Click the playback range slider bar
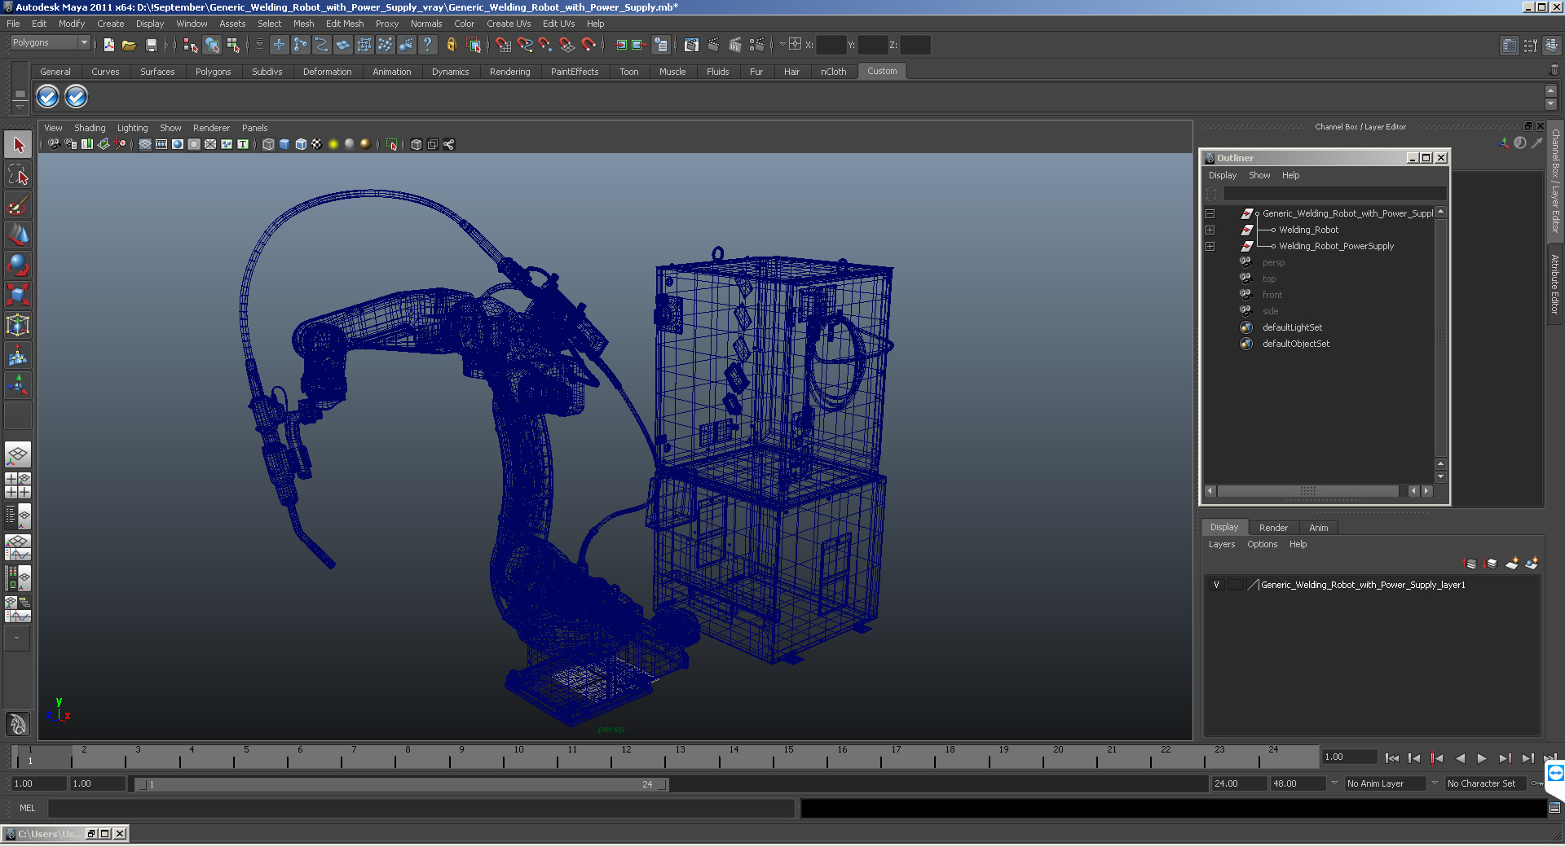The width and height of the screenshot is (1565, 847). click(402, 784)
